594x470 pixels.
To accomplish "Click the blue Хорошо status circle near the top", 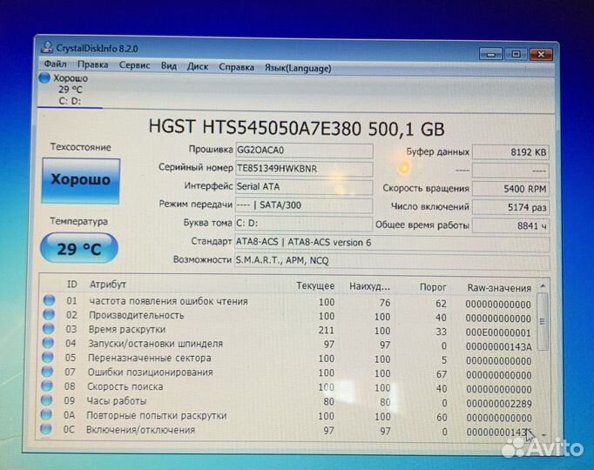I will point(44,77).
